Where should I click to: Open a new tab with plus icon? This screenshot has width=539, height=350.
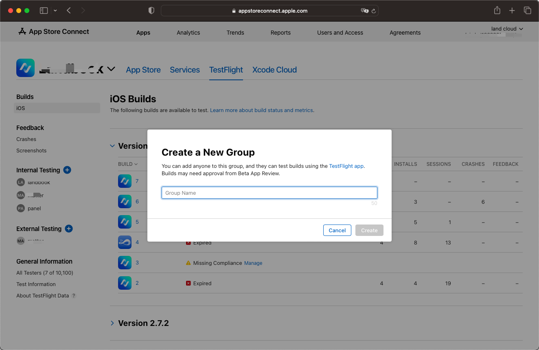pos(512,11)
